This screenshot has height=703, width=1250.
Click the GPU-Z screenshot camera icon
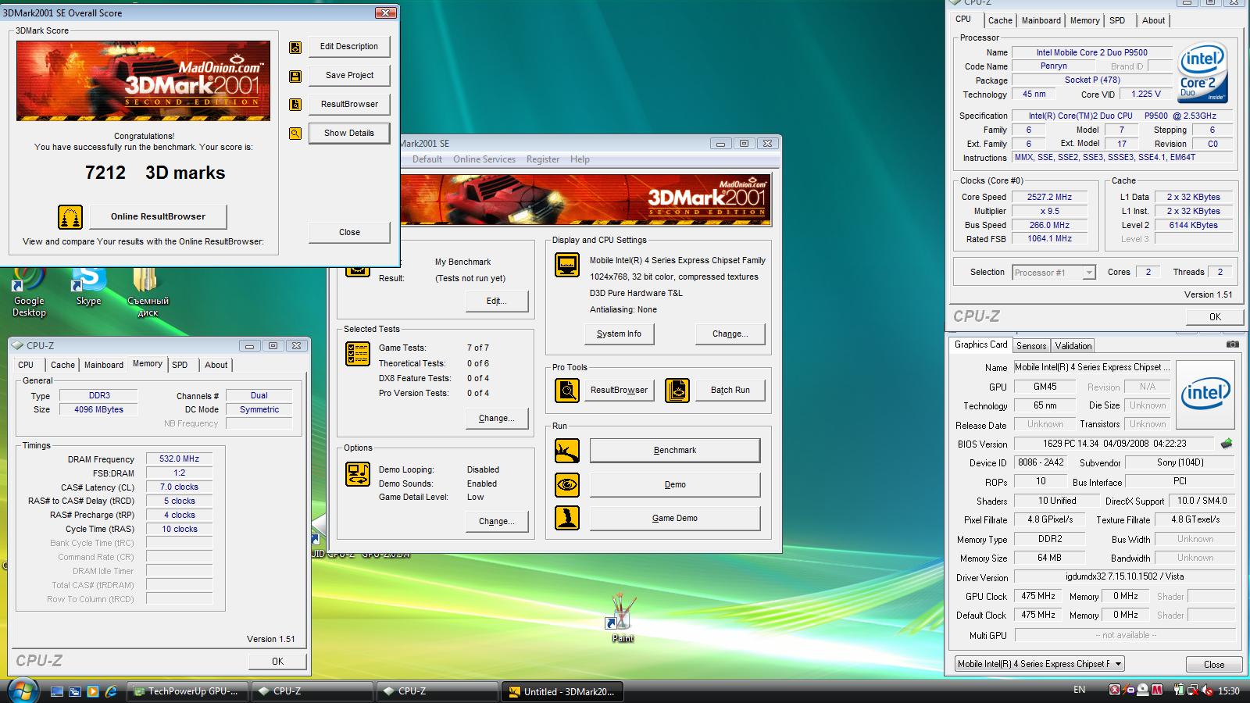tap(1232, 344)
